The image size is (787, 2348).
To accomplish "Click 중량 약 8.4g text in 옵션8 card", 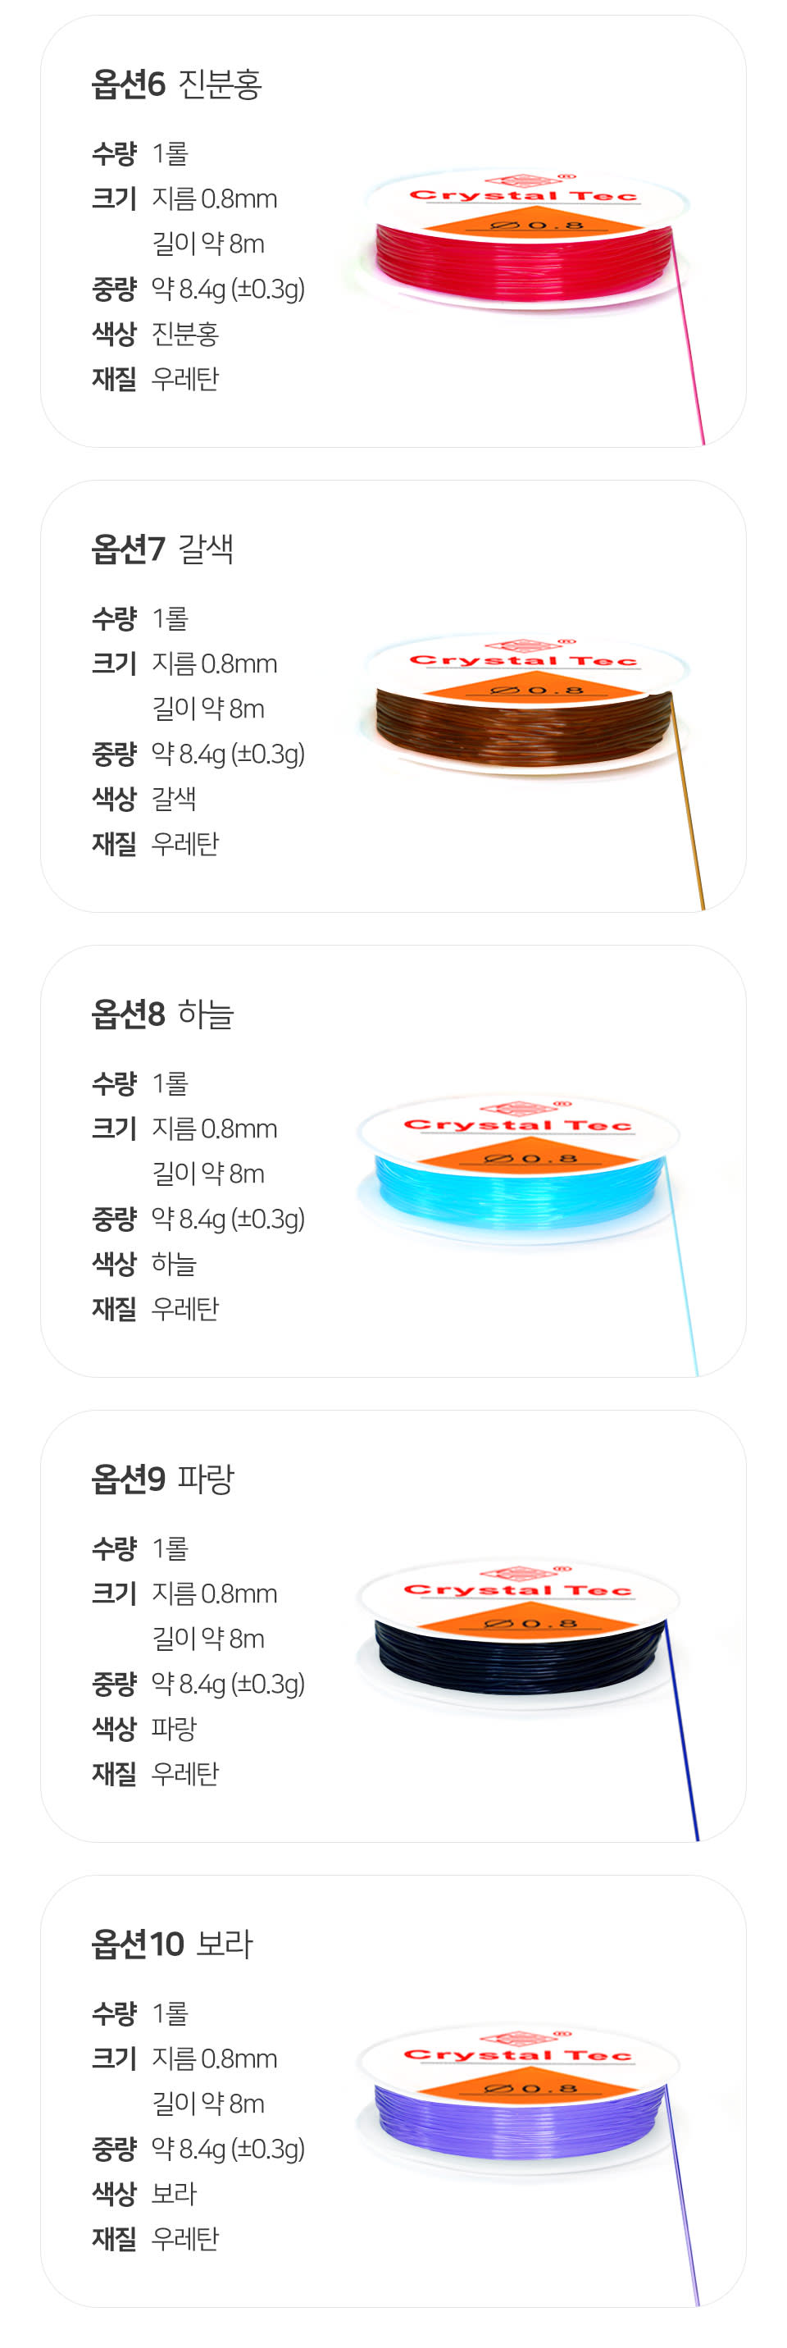I will coord(198,1219).
